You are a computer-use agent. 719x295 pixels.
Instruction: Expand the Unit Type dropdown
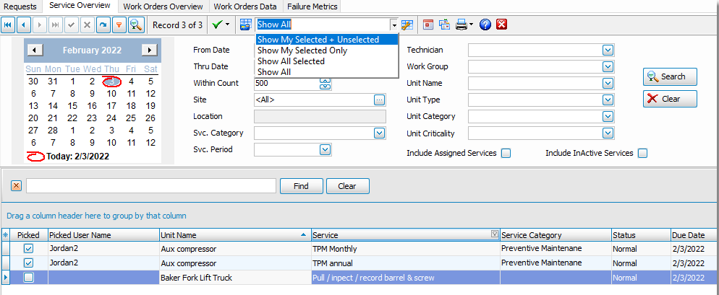608,100
